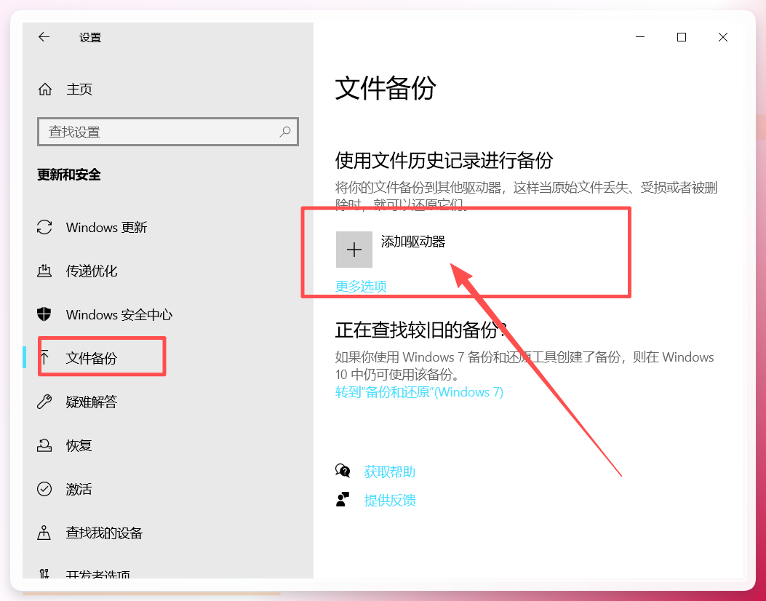Image resolution: width=766 pixels, height=601 pixels.
Task: Click the 使用文件历史记录进行备份 heading
Action: pos(444,160)
